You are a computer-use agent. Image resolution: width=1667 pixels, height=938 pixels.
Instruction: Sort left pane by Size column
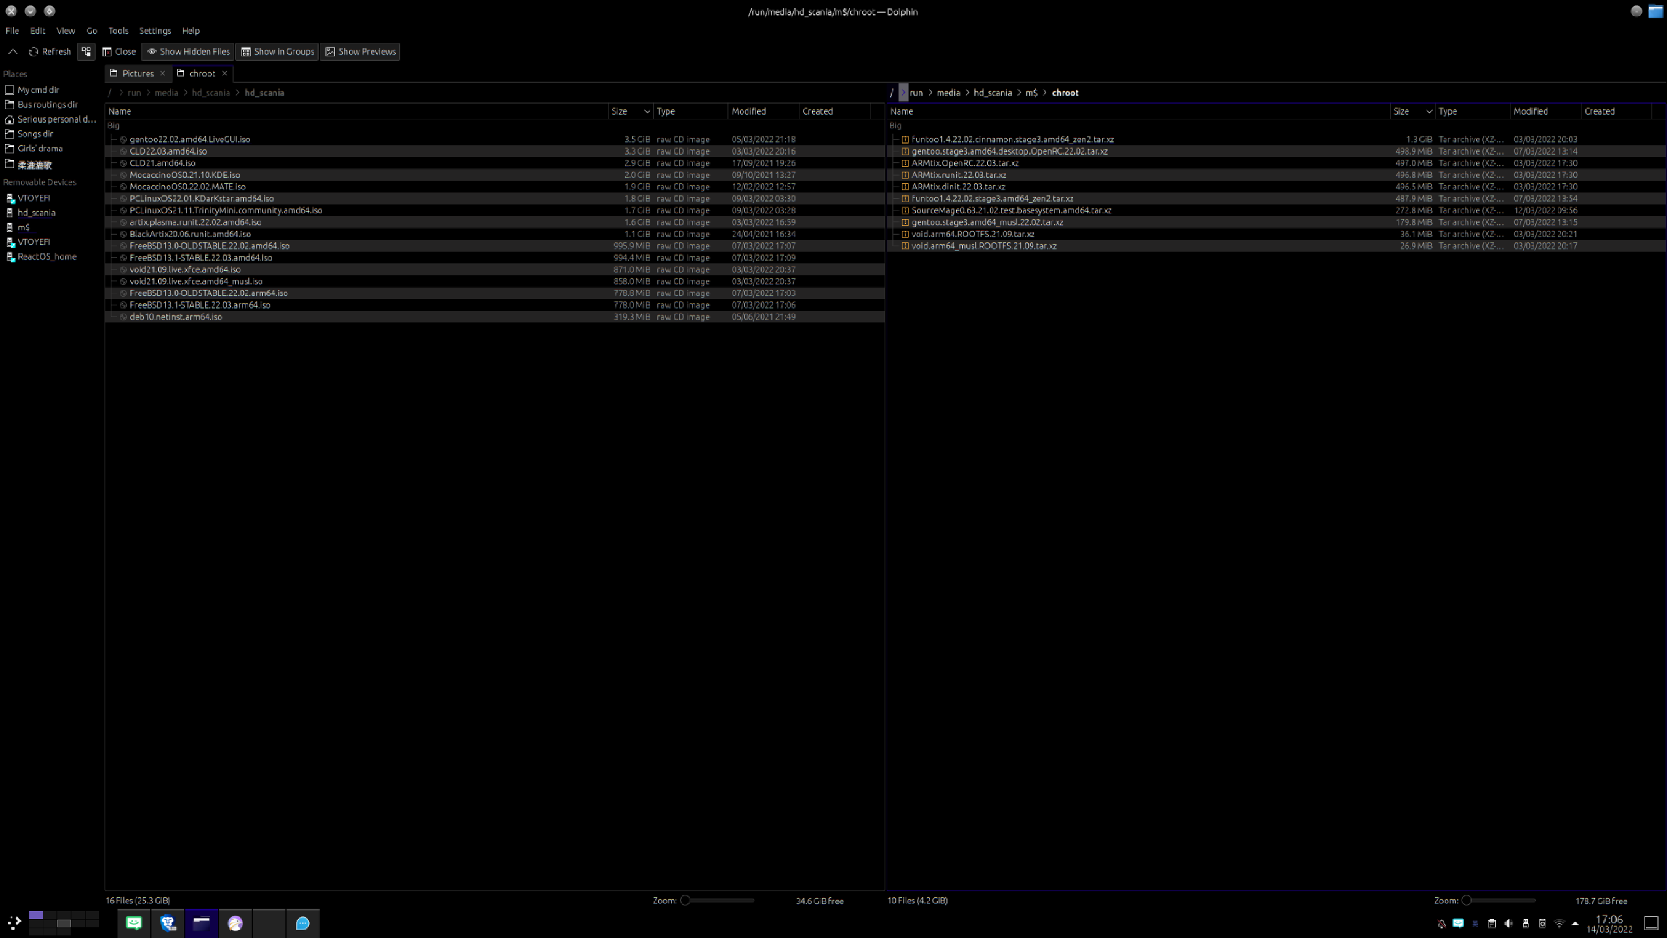click(631, 111)
